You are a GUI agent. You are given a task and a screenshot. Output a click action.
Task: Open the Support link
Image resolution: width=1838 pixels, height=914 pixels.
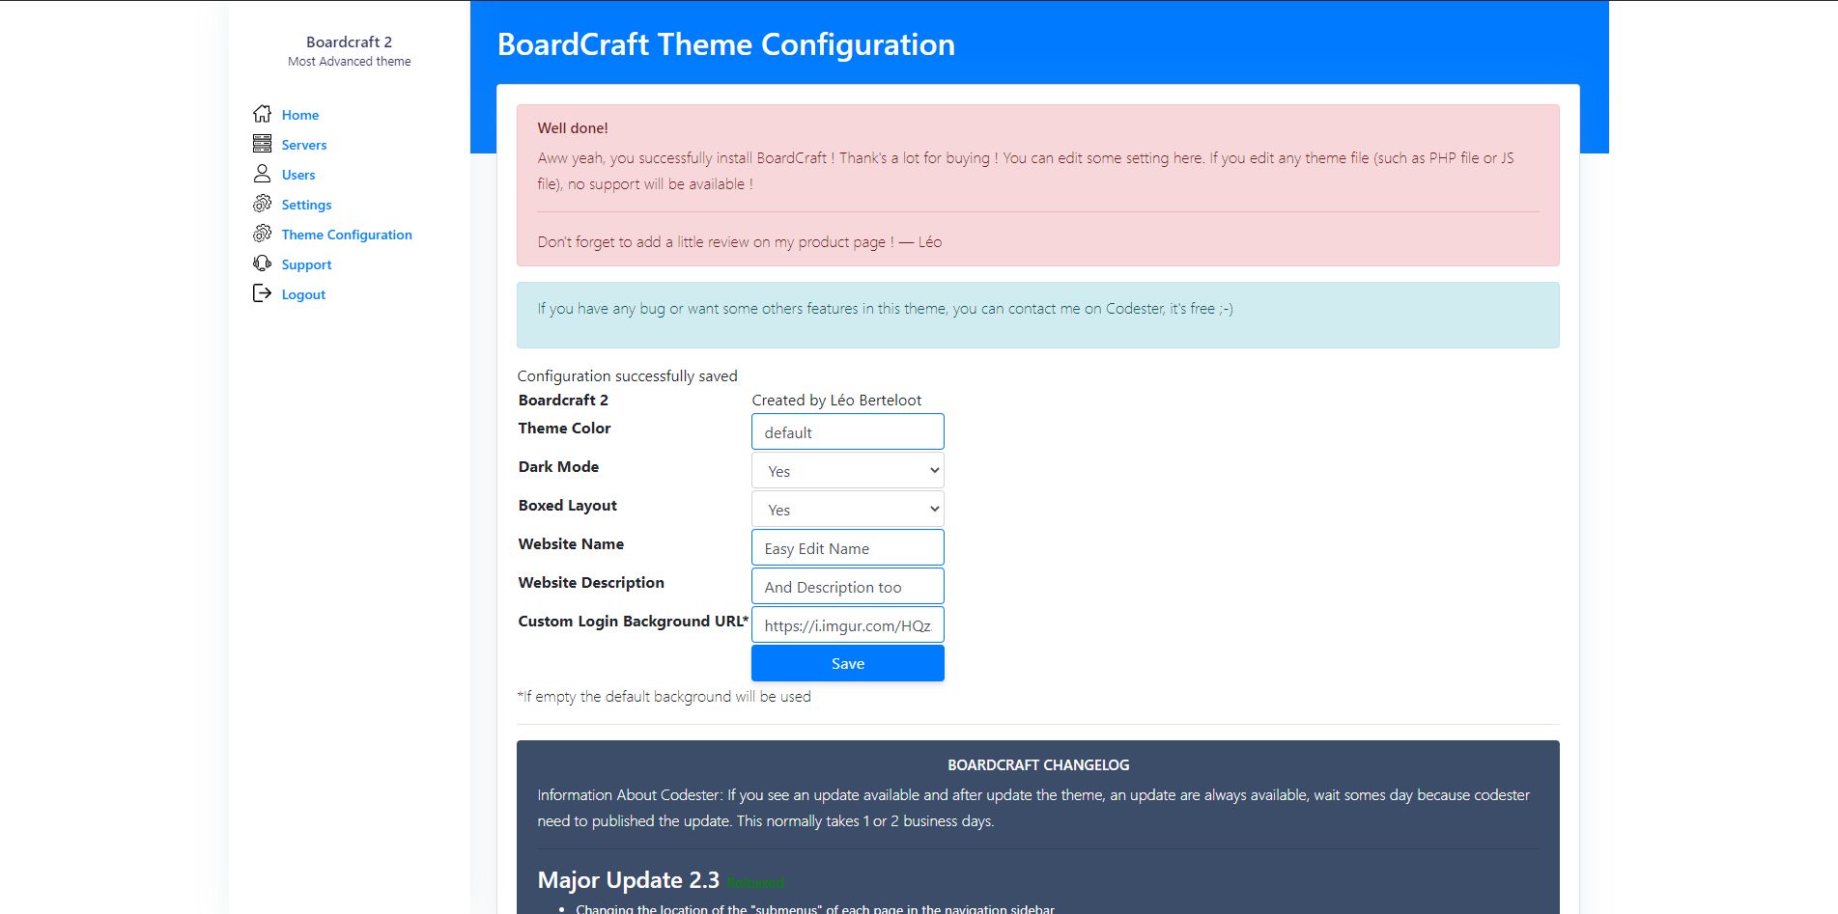tap(306, 264)
